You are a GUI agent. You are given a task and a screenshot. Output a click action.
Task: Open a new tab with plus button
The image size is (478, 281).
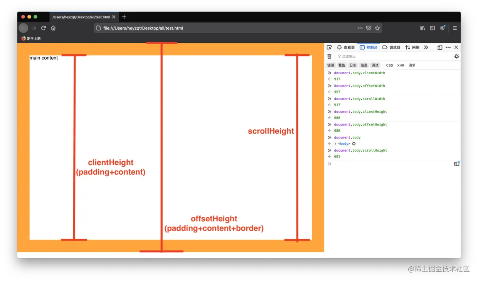(124, 17)
